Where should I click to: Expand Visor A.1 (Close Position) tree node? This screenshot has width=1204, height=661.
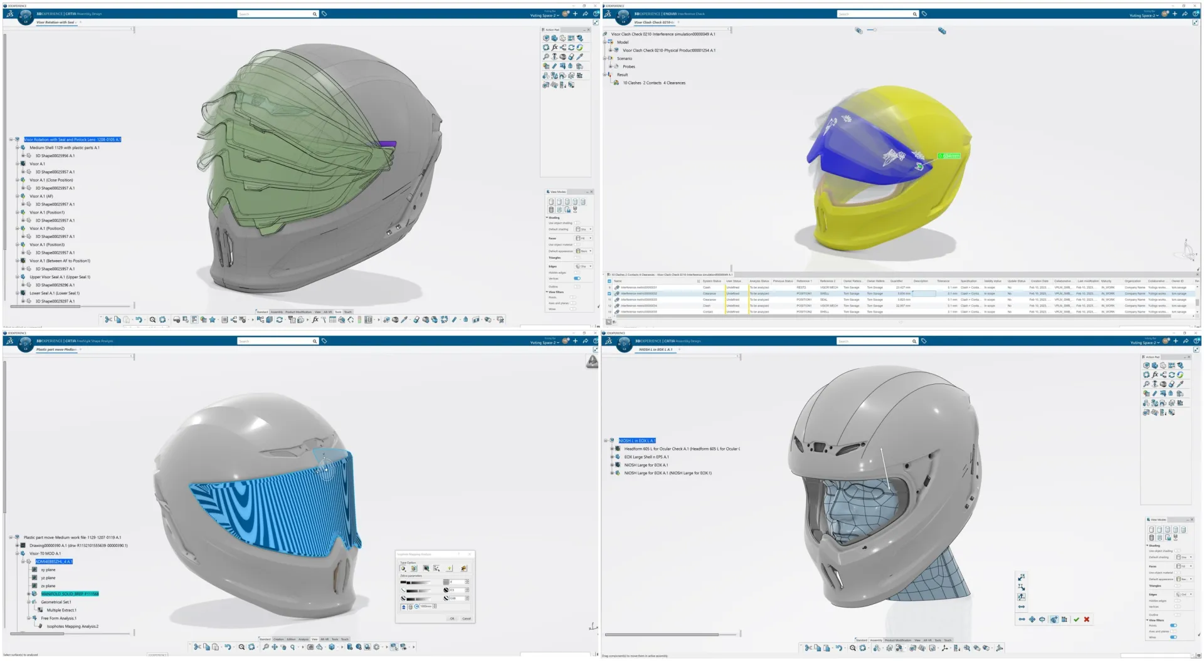point(17,180)
